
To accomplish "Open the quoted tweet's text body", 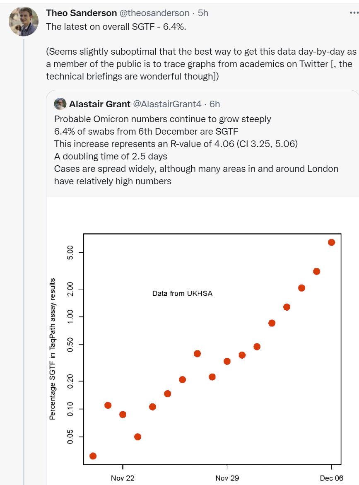I will coord(196,150).
